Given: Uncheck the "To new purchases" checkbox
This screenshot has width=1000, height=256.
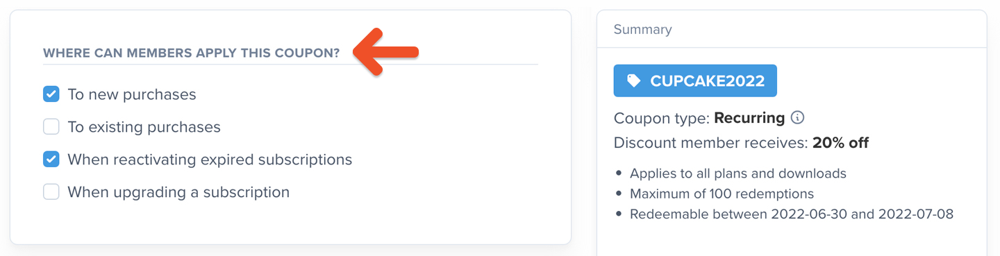Looking at the screenshot, I should point(51,94).
